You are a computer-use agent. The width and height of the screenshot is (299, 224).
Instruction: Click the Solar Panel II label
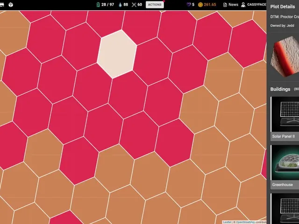point(284,136)
